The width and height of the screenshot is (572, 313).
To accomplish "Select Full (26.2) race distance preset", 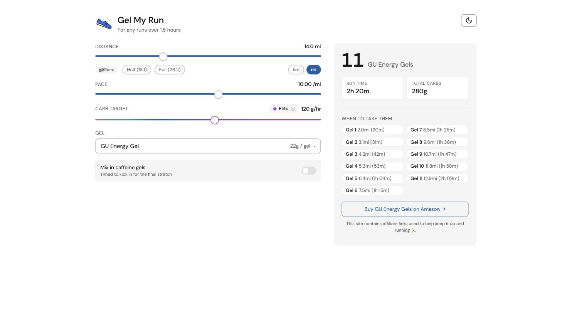I will pos(170,70).
